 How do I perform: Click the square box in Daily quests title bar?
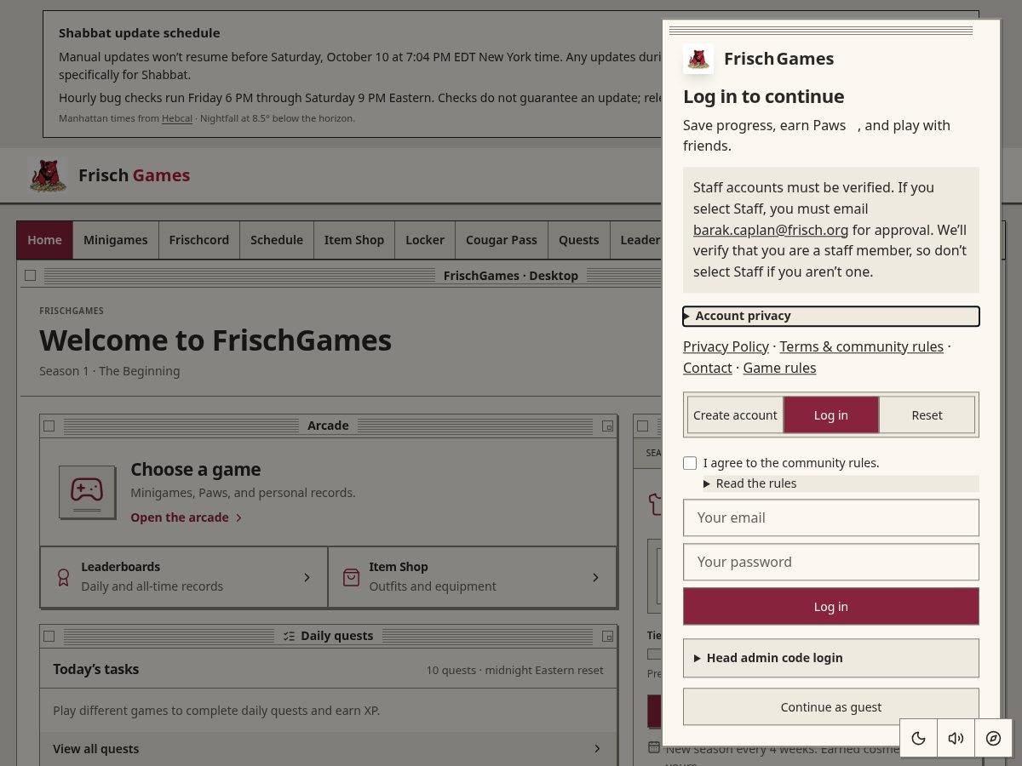(x=49, y=636)
